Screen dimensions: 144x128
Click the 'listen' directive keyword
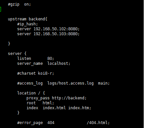coord(24,59)
